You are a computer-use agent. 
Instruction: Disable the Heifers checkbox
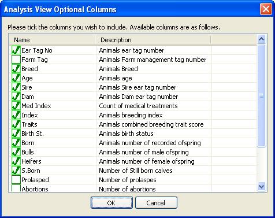pyautogui.click(x=16, y=161)
